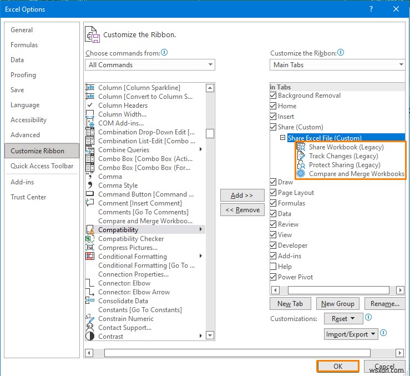Click the New Group button
This screenshot has width=410, height=376.
coord(337,303)
